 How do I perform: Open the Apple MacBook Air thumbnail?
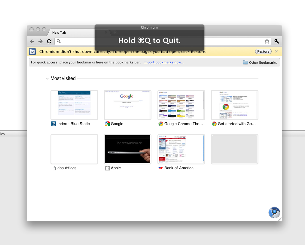point(128,149)
